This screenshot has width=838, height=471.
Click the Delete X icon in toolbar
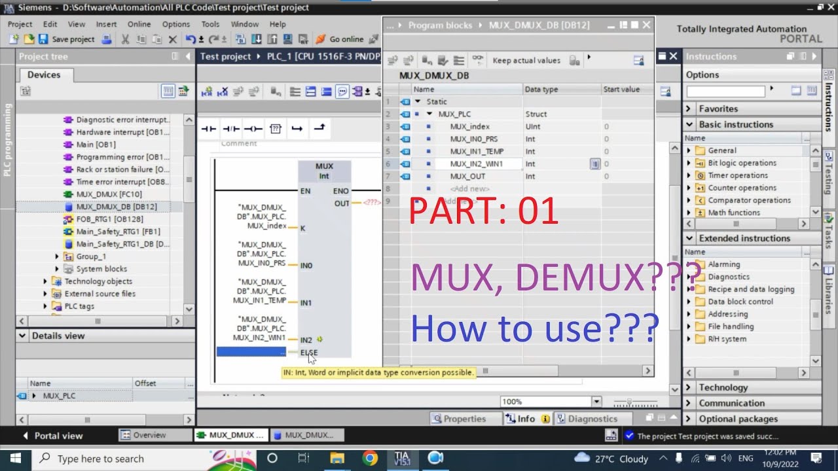(173, 39)
